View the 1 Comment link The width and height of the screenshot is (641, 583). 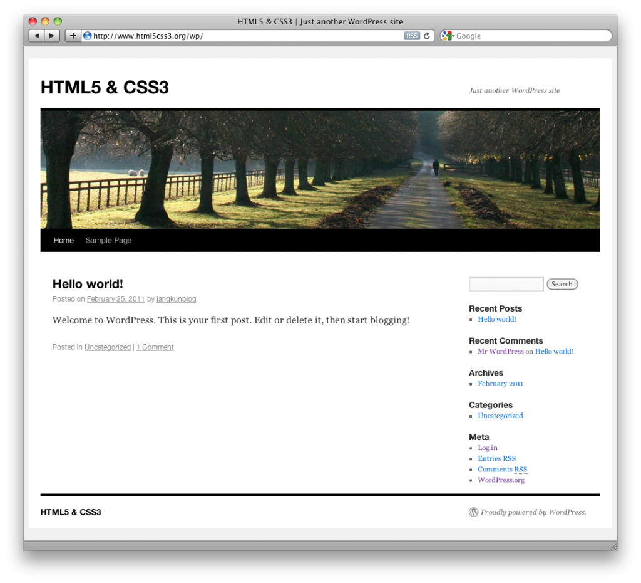tap(155, 347)
